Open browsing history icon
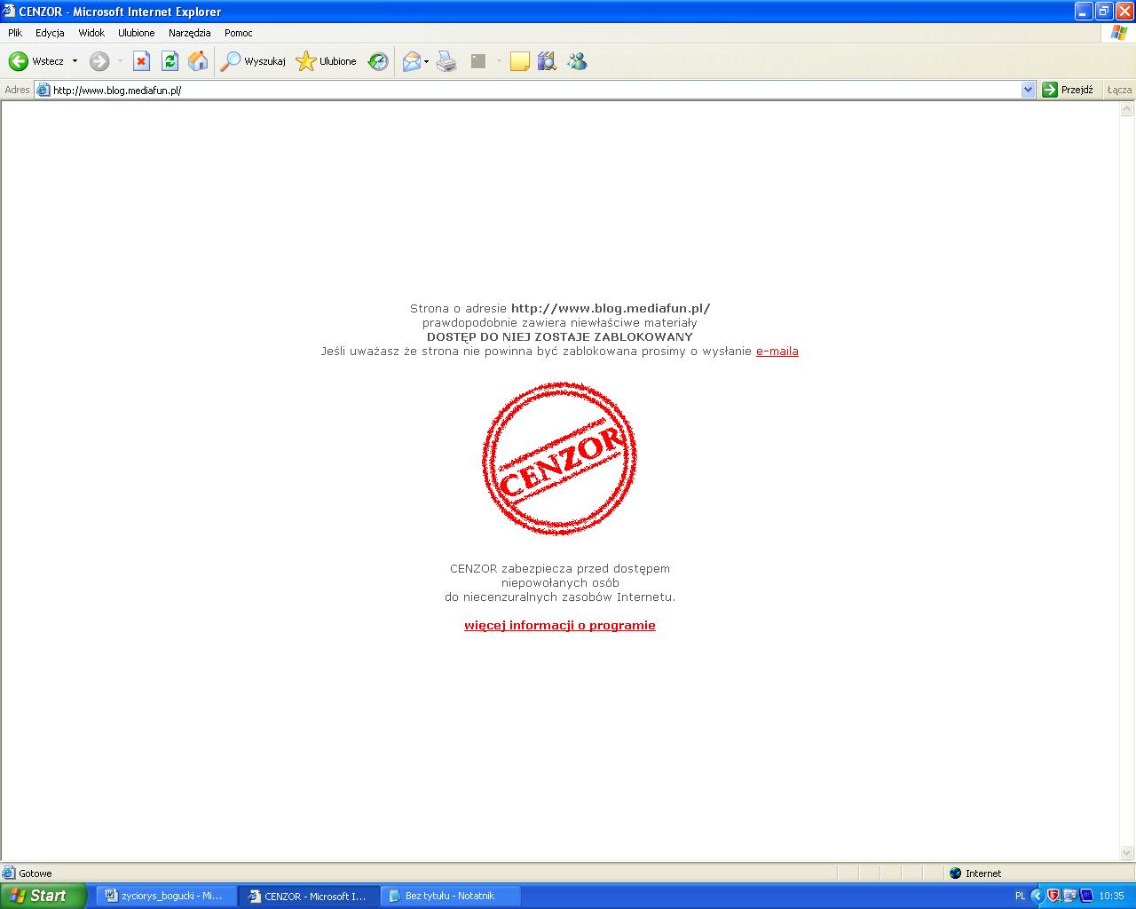Screen dimensions: 1136x909 pyautogui.click(x=378, y=61)
